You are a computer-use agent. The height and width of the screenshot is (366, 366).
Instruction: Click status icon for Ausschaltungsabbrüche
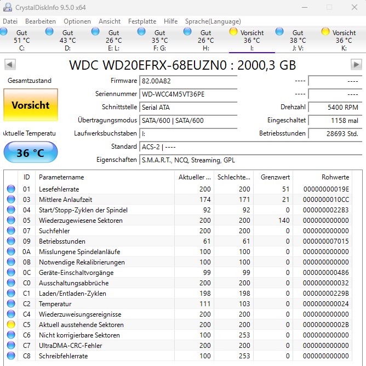(11, 283)
